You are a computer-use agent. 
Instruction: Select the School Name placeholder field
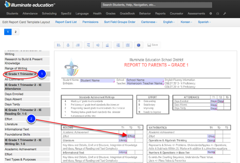145,80
